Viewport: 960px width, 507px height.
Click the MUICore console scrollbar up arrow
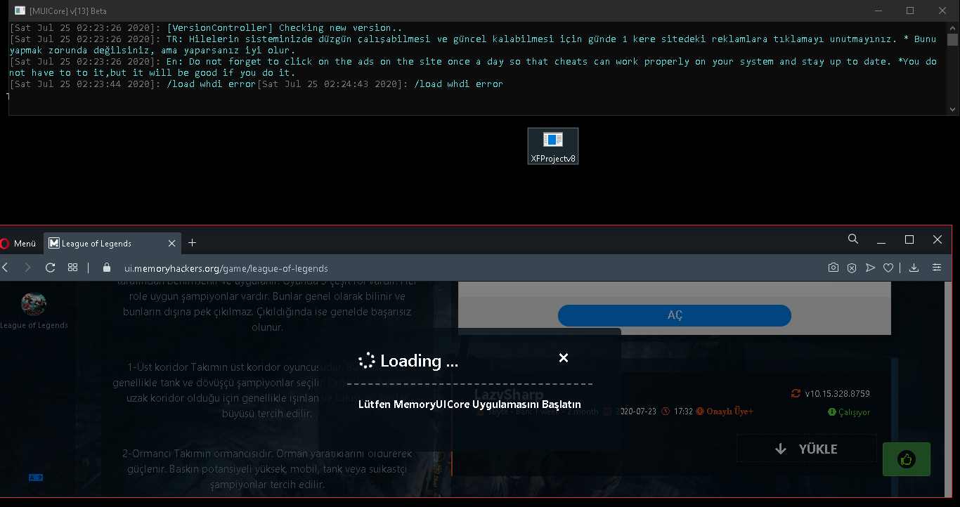tap(953, 28)
